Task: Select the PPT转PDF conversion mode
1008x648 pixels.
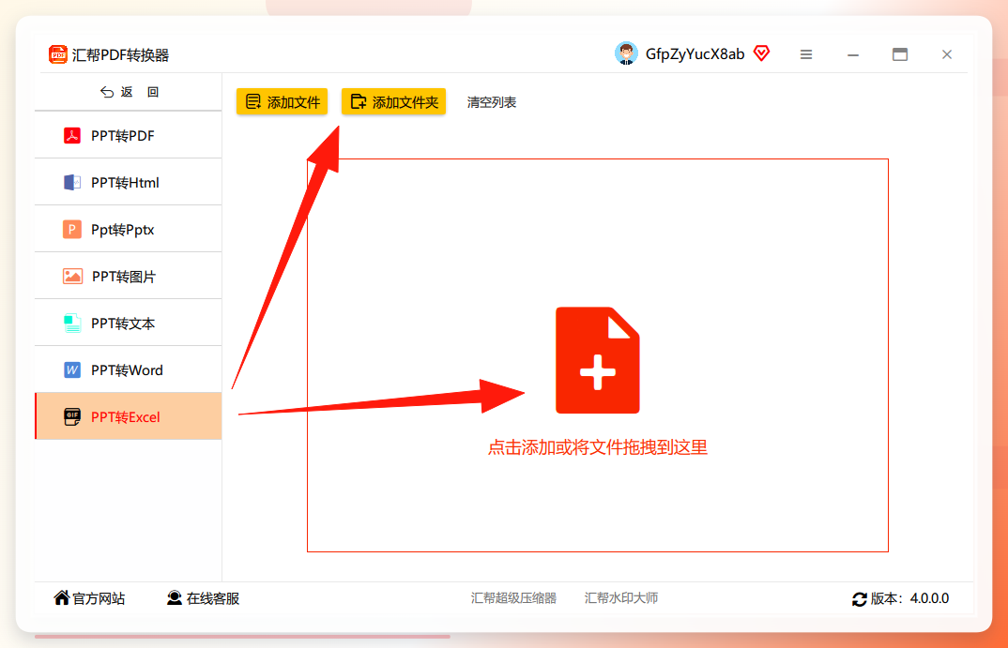Action: coord(128,136)
